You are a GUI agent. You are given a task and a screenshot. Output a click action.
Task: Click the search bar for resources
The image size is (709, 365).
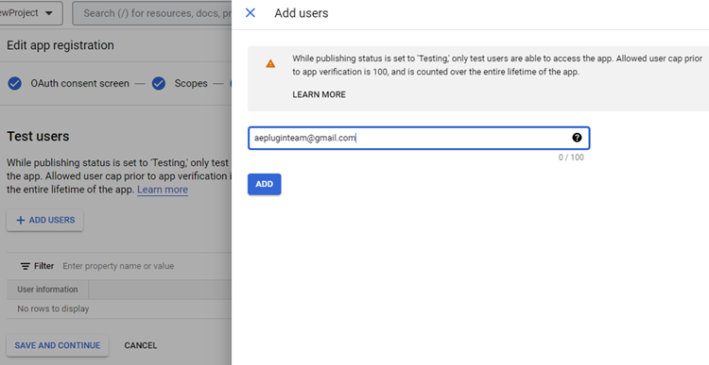(x=152, y=13)
